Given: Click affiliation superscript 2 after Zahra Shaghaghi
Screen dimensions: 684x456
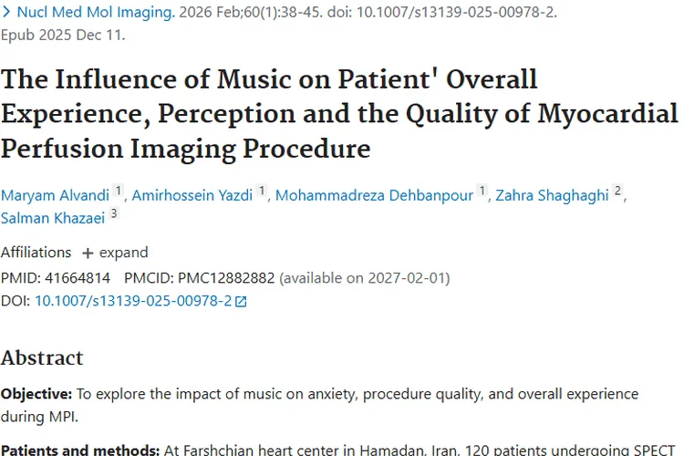Looking at the screenshot, I should [617, 192].
